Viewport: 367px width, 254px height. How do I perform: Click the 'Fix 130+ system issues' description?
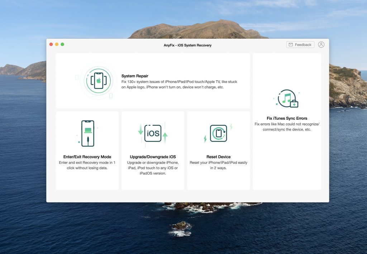179,85
